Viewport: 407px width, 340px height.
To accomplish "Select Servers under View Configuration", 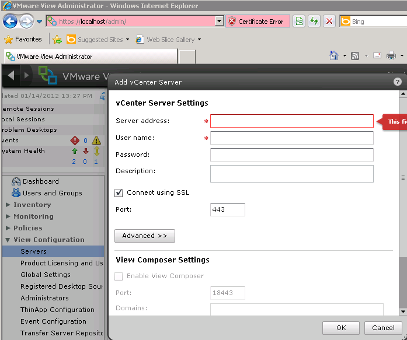I will [x=53, y=251].
